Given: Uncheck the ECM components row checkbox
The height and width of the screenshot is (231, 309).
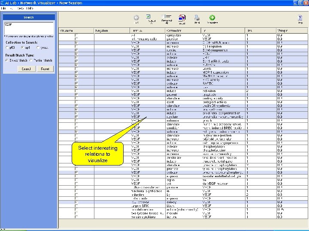Looking at the screenshot, I should click(76, 50).
